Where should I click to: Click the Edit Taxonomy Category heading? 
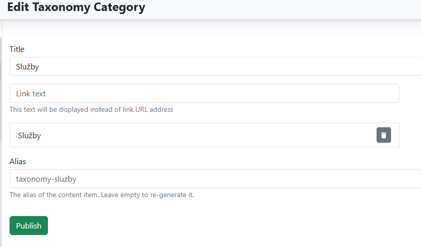[x=76, y=7]
